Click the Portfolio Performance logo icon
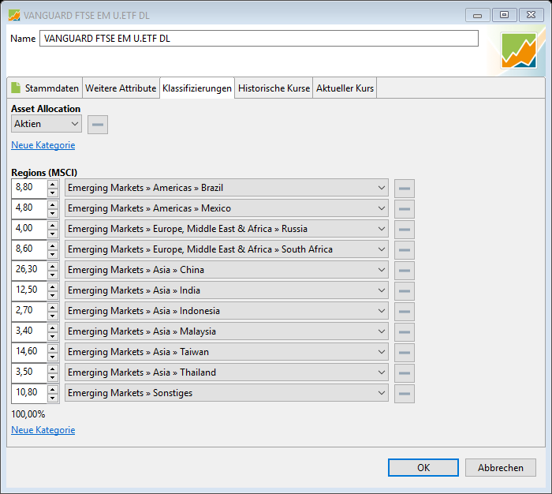This screenshot has height=494, width=552. tap(519, 51)
